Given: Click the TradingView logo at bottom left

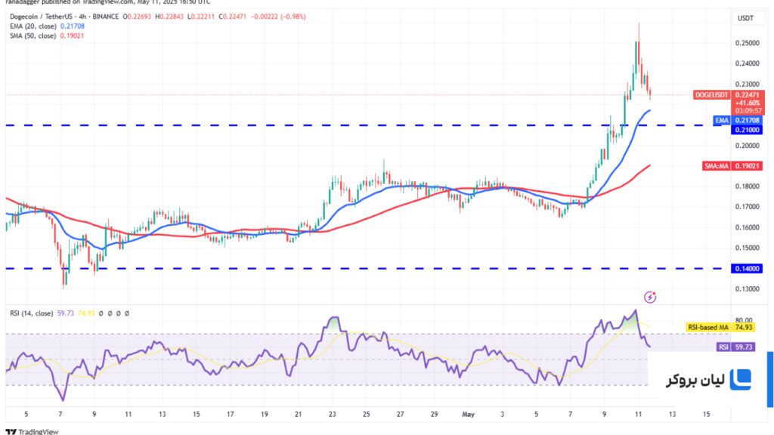Looking at the screenshot, I should [x=32, y=431].
